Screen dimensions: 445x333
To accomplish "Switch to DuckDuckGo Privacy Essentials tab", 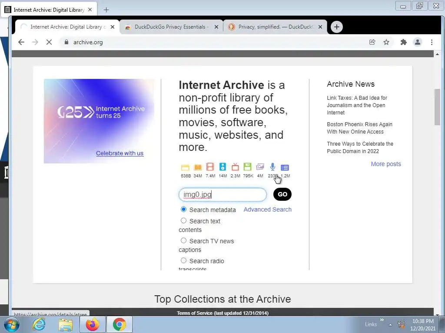I will [x=171, y=27].
